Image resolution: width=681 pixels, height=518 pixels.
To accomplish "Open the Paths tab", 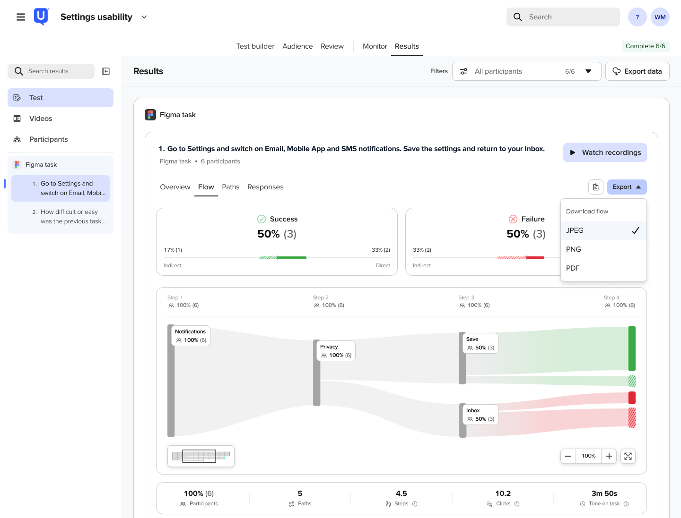I will [231, 187].
